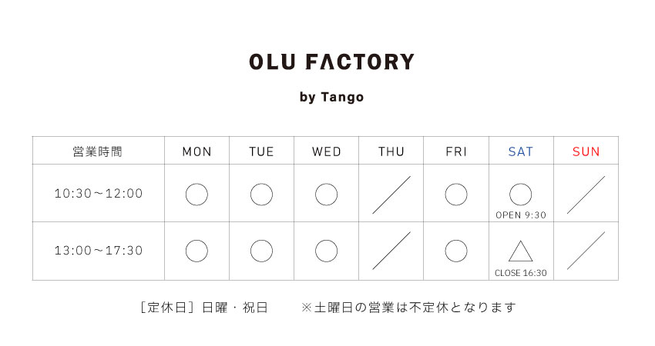Click the Friday afternoon open circle
The image size is (655, 346).
pos(456,251)
